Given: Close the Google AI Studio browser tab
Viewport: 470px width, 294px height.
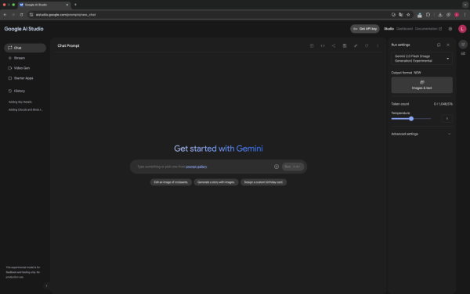Looking at the screenshot, I should point(67,5).
